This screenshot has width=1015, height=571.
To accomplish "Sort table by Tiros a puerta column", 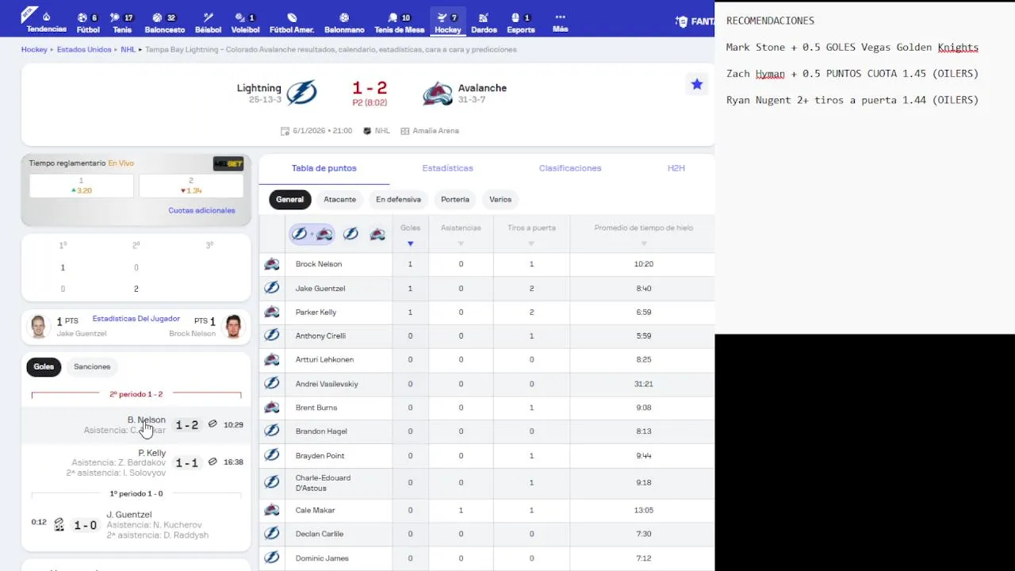I will click(531, 234).
